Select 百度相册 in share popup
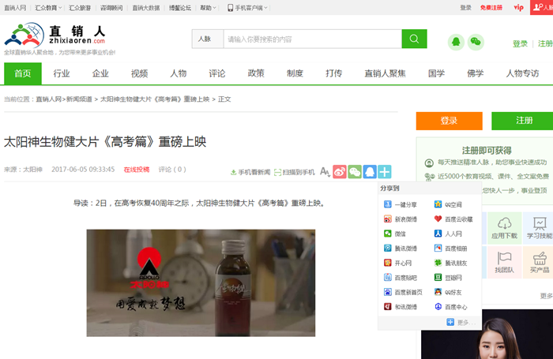The image size is (553, 359). pyautogui.click(x=451, y=249)
